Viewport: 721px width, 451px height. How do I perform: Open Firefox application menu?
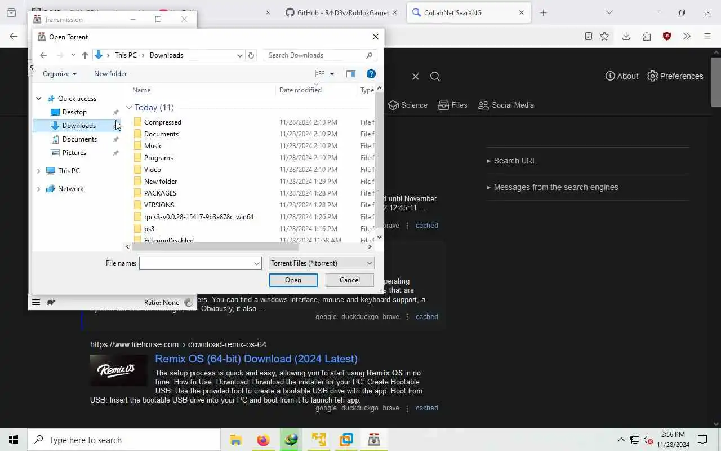click(x=707, y=36)
